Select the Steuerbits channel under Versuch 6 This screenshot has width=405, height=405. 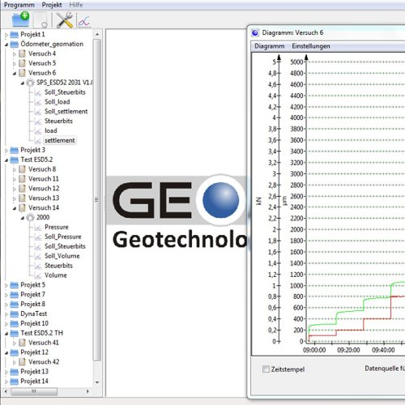pyautogui.click(x=58, y=121)
